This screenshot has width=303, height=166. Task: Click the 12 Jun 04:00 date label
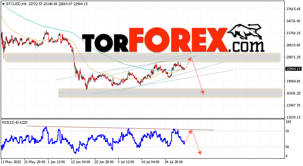81,162
